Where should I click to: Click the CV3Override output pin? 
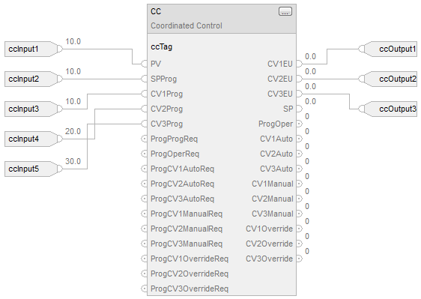pos(299,259)
